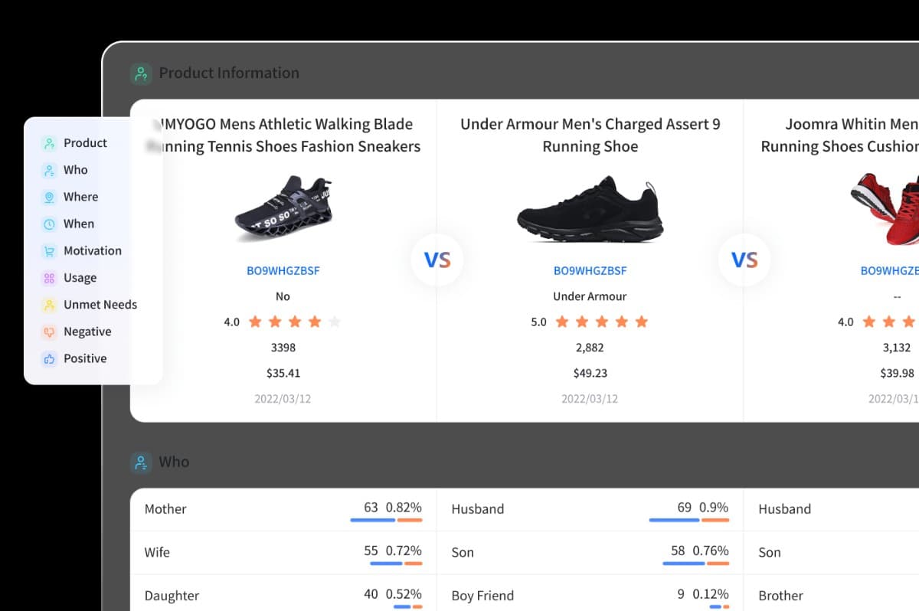
Task: Click the Under Armour Charged Assert 9 title
Action: pos(590,136)
